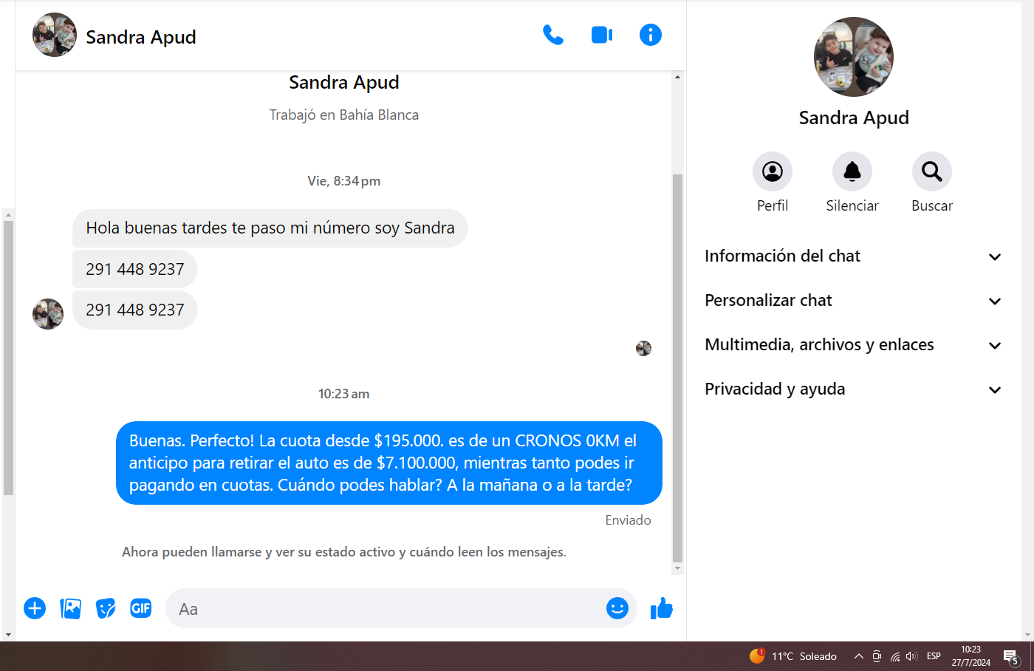Expand Personalizar chat section
This screenshot has height=671, width=1034.
pos(853,301)
